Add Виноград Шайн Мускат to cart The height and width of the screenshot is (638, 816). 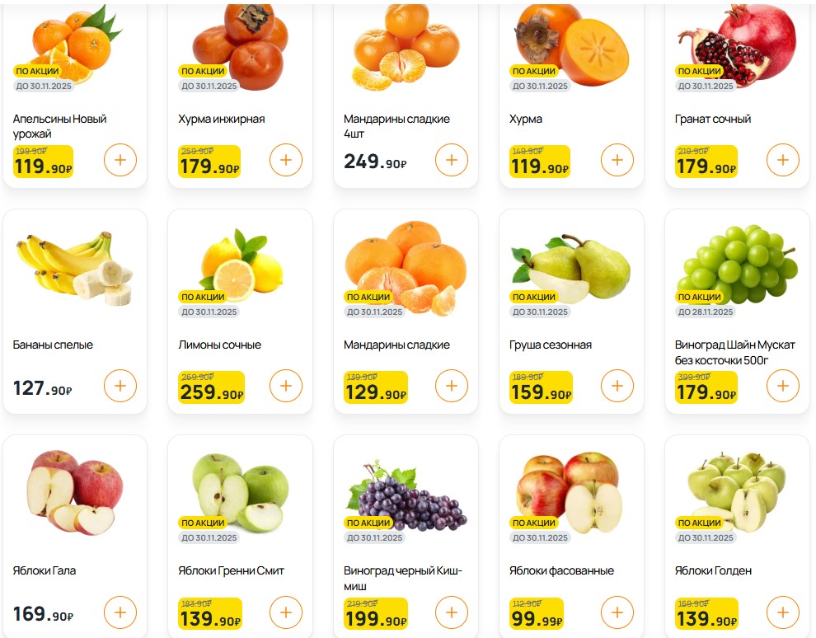[783, 386]
